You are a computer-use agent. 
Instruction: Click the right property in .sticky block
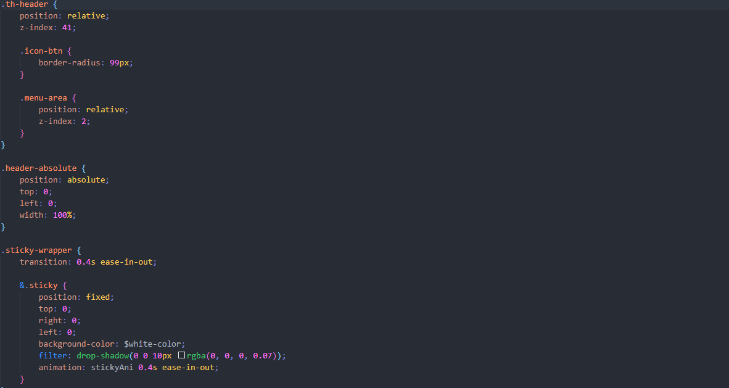(51, 321)
